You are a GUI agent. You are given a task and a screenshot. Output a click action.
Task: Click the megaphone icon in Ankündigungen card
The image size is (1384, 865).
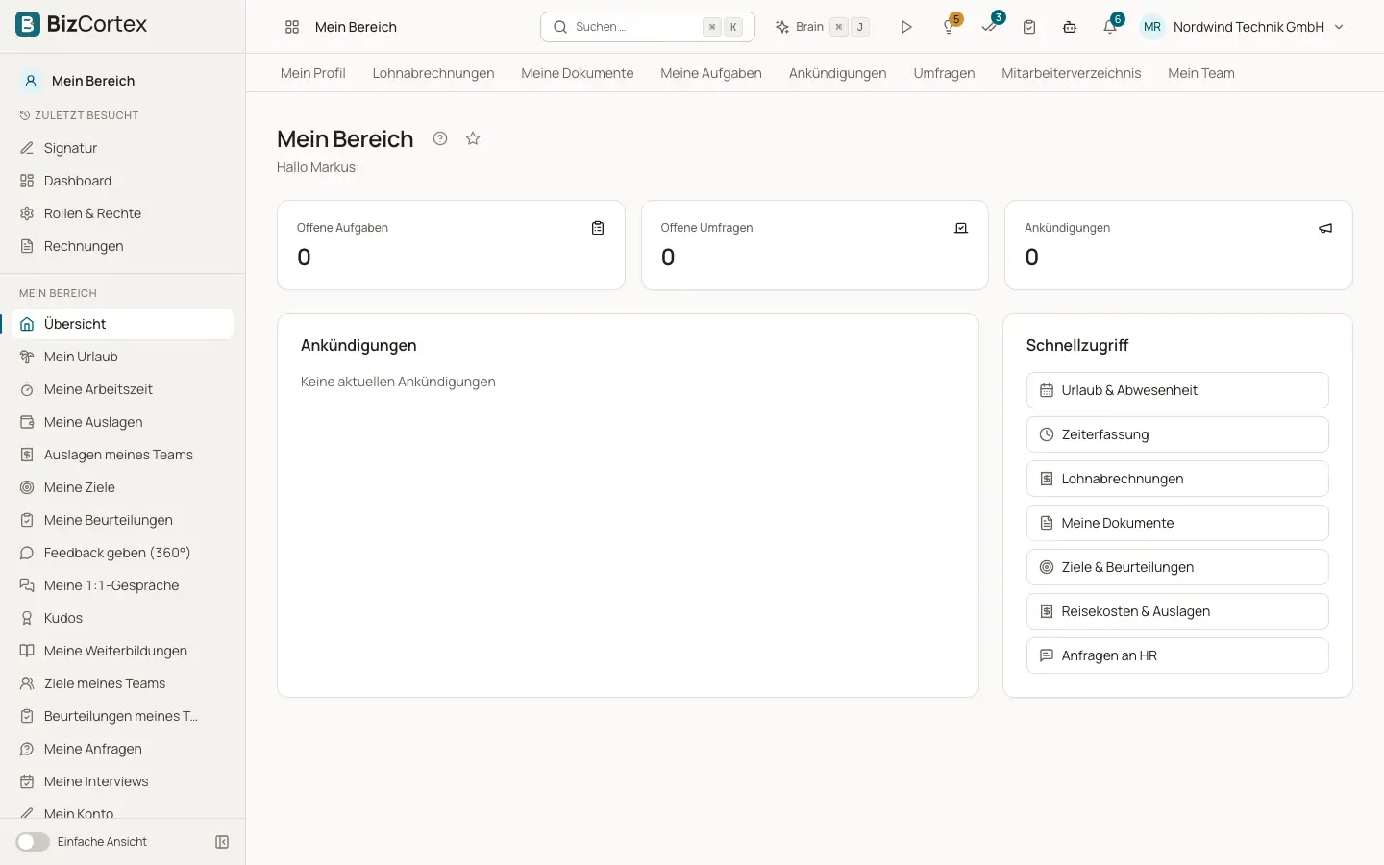tap(1325, 228)
